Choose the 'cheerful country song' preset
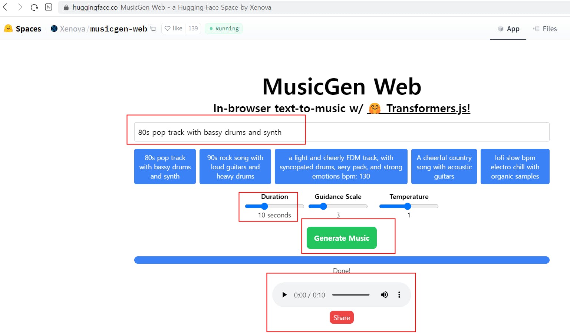570x333 pixels. pyautogui.click(x=444, y=167)
